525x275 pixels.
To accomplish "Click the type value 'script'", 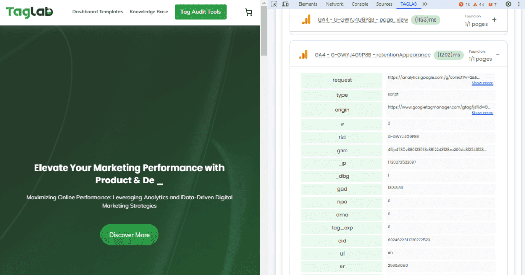I will coord(393,94).
